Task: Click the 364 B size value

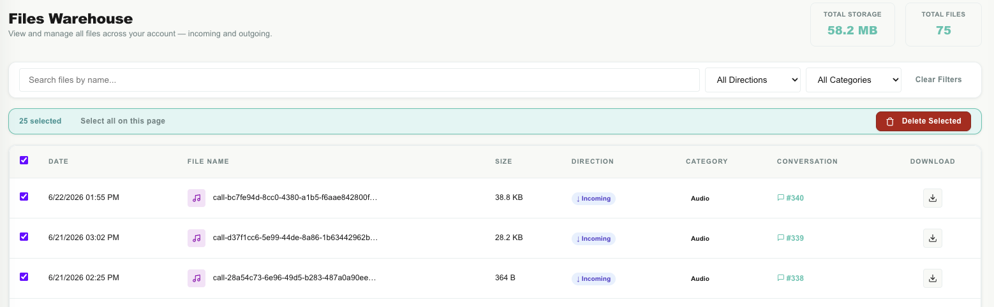Action: pos(505,278)
